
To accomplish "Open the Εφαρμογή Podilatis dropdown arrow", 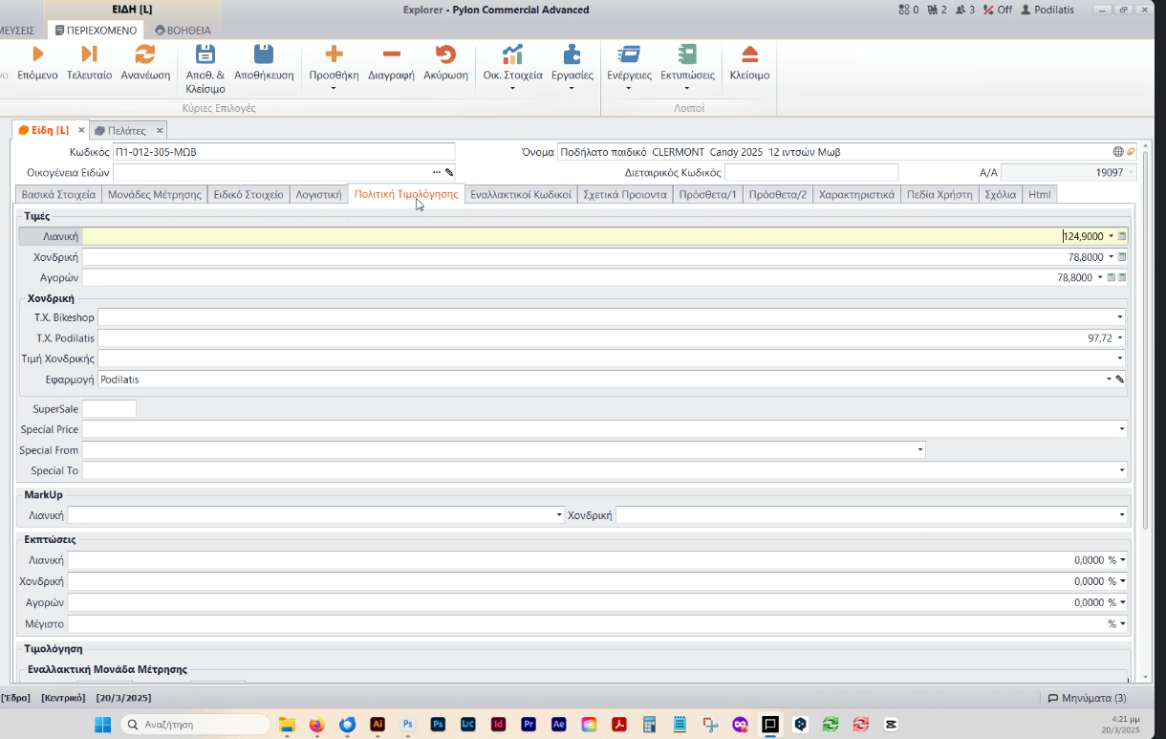I will pyautogui.click(x=1110, y=380).
